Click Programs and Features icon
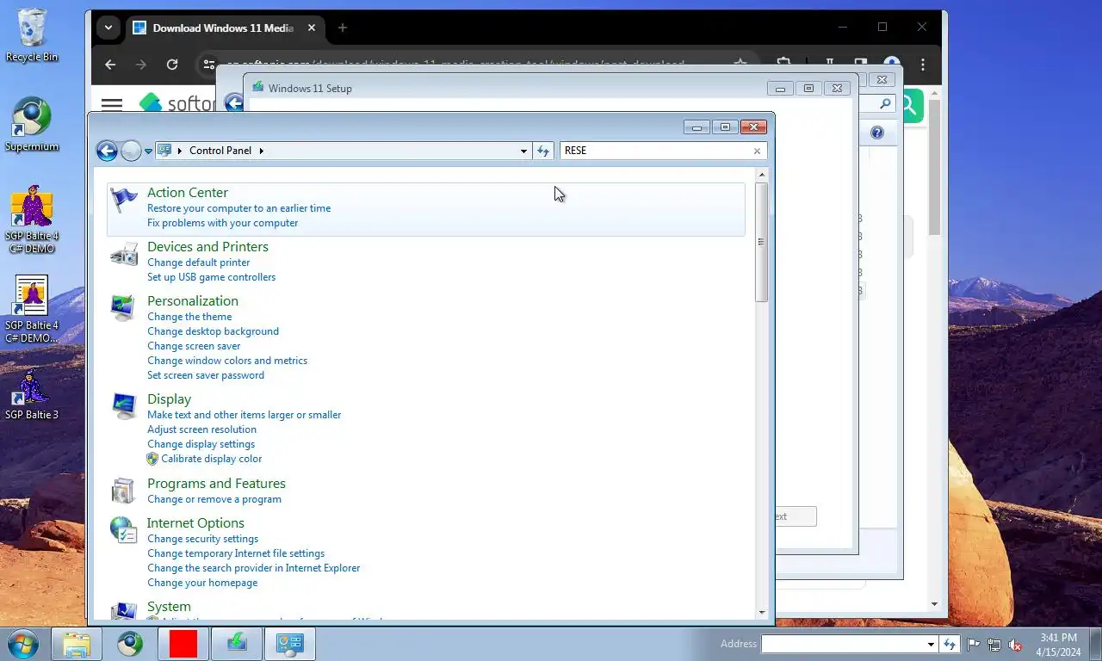This screenshot has width=1102, height=661. (123, 491)
